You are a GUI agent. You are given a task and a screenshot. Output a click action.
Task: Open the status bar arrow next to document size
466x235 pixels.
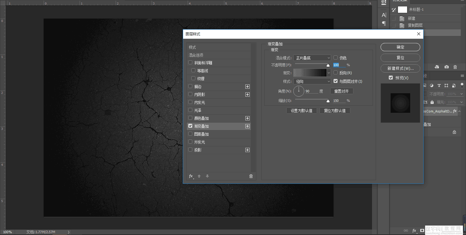tap(68, 232)
